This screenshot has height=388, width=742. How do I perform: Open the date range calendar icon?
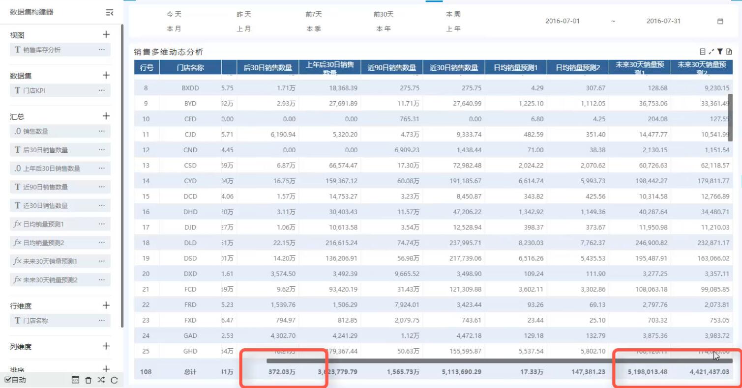(720, 21)
